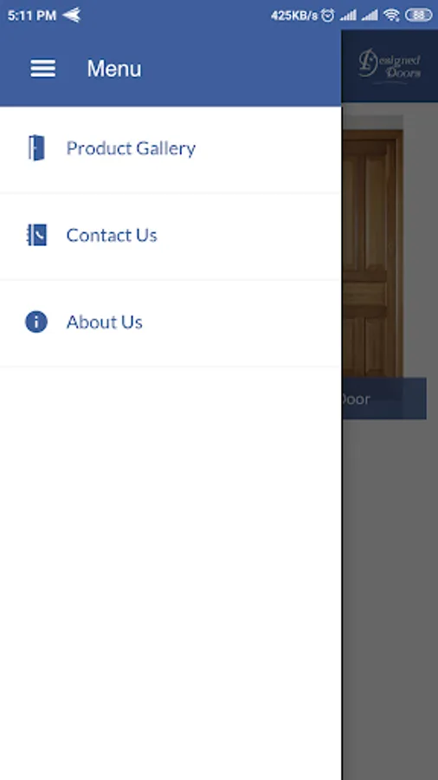Image resolution: width=438 pixels, height=780 pixels.
Task: Tap the battery indicator in status bar
Action: click(x=419, y=16)
